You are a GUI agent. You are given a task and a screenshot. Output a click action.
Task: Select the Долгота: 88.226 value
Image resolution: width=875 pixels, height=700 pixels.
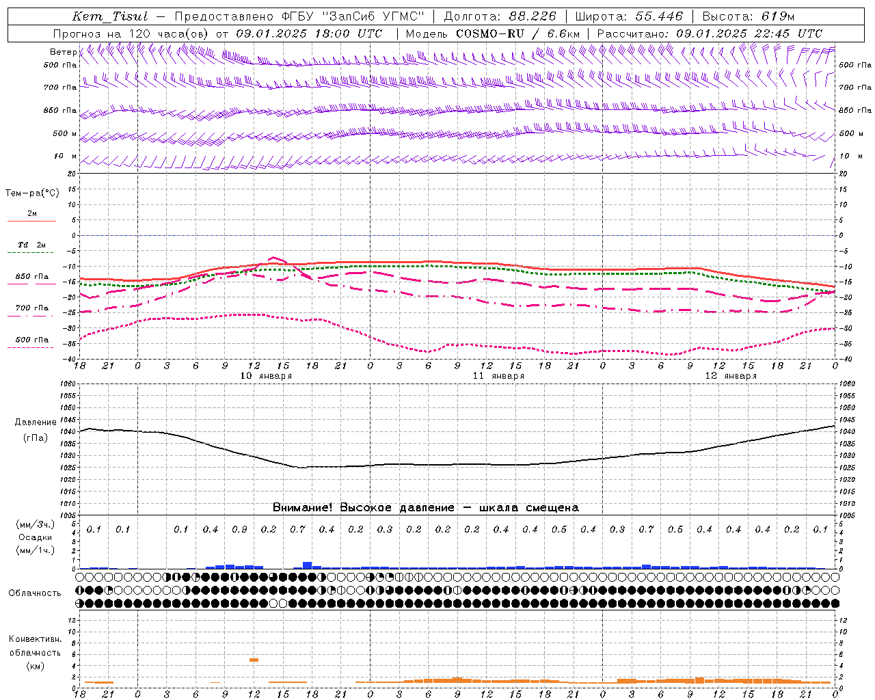pos(500,16)
